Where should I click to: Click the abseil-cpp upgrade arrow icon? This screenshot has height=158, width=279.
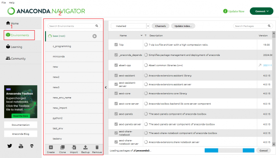(x=260, y=65)
